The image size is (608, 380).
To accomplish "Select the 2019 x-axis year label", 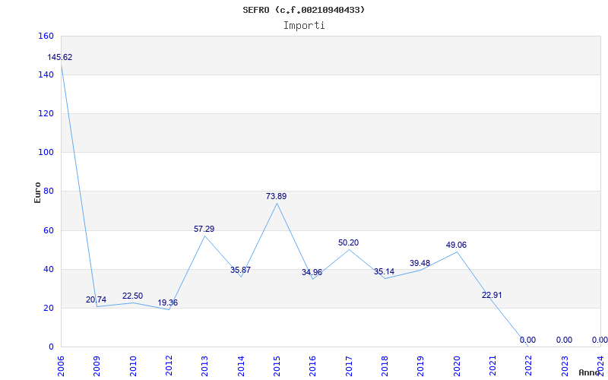I will 421,366.
